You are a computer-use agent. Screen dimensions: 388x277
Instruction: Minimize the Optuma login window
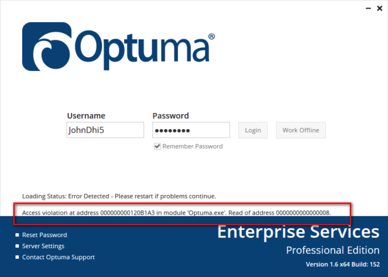pos(368,8)
